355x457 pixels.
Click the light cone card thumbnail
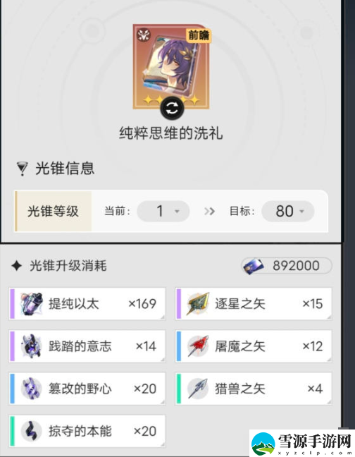pos(171,67)
